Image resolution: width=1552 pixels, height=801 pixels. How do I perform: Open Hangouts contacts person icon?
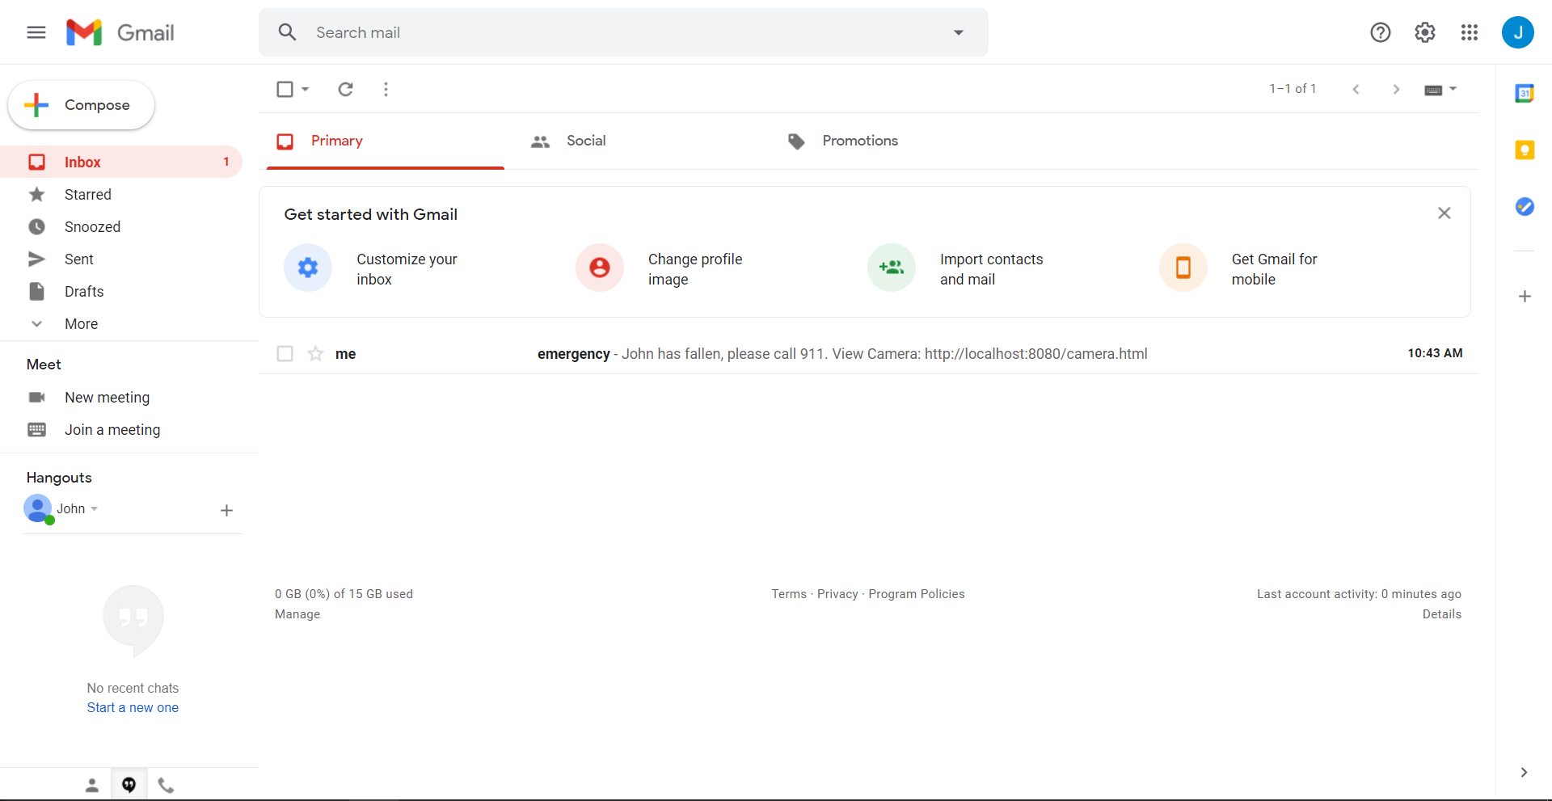click(91, 785)
